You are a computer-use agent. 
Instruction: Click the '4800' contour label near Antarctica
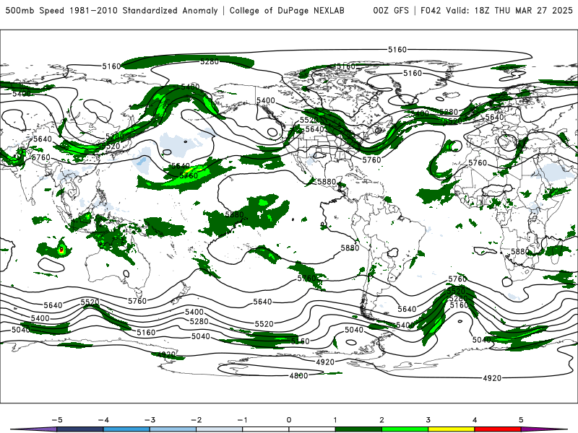298,375
